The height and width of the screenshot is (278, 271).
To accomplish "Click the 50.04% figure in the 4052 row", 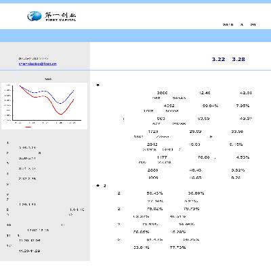I will tap(210, 106).
